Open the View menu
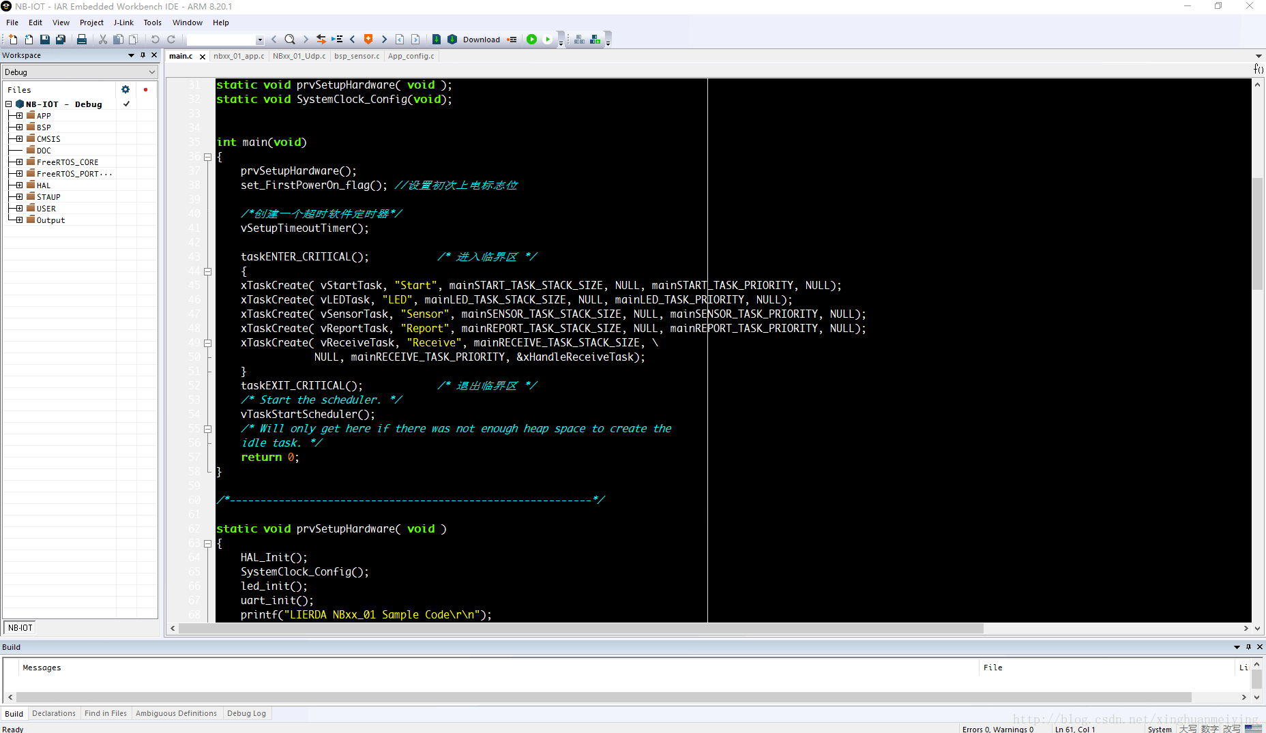Screen dimensions: 1266x733 click(61, 23)
